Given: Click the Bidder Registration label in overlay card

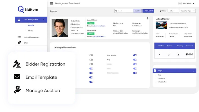Looking at the screenshot, I should pyautogui.click(x=45, y=64).
